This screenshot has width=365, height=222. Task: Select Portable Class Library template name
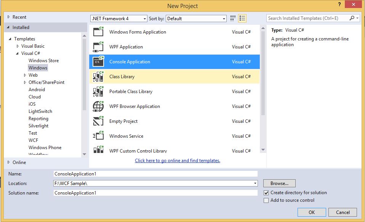[x=131, y=92]
